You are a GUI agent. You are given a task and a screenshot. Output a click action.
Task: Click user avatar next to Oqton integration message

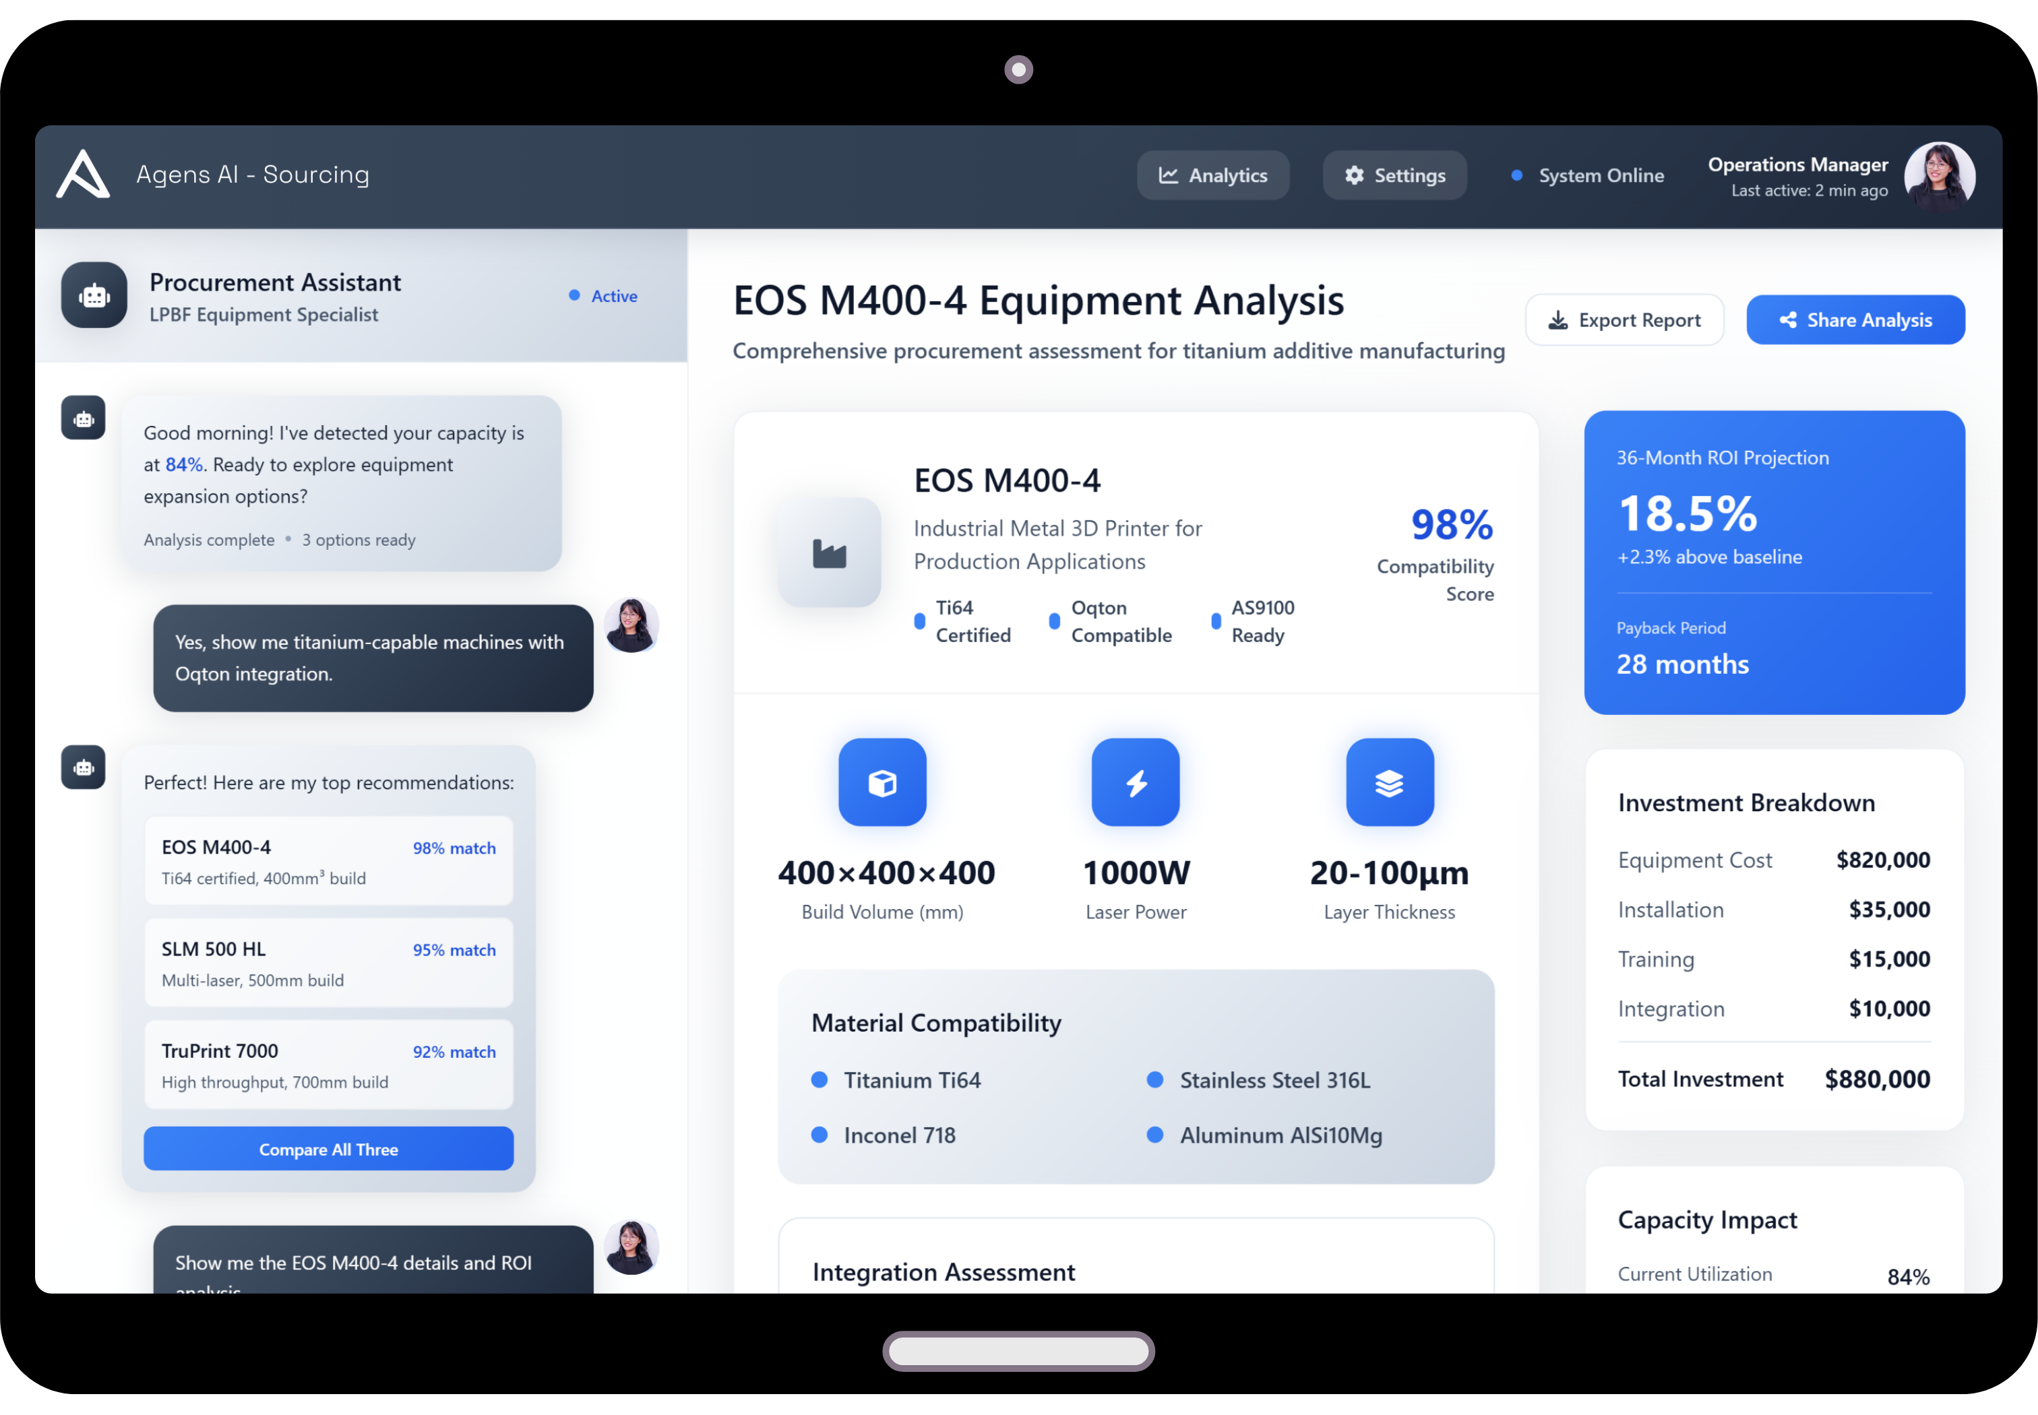[631, 625]
